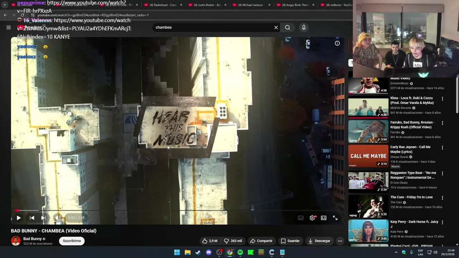Open more actions menu under video
459x258 pixels.
(340, 241)
